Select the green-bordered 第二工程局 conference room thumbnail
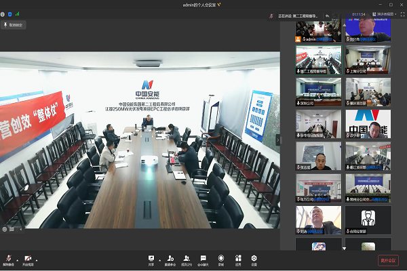Image resolution: width=407 pixels, height=271 pixels. [x=319, y=60]
